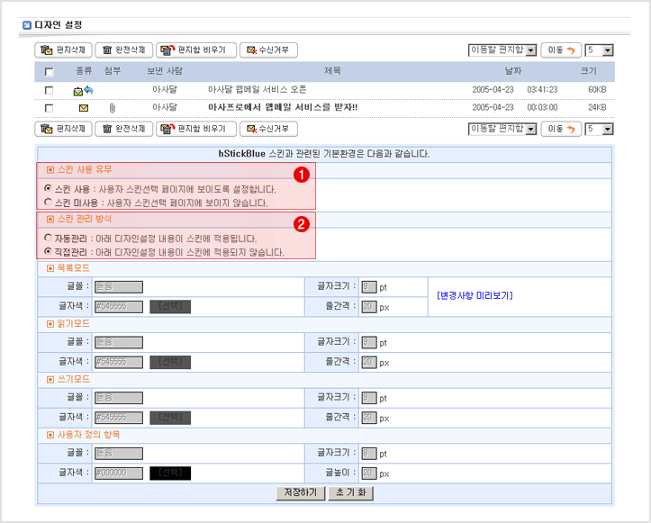
Task: Open the bottom 이동할 편지함 dropdown
Action: (502, 129)
